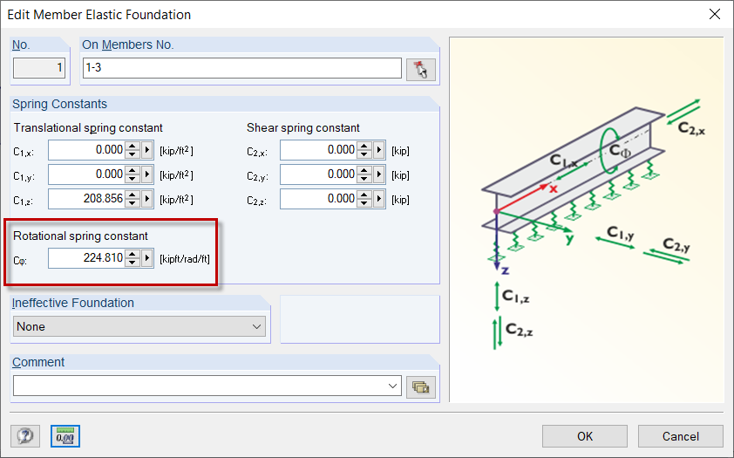Click the Translational spring constant label

88,128
